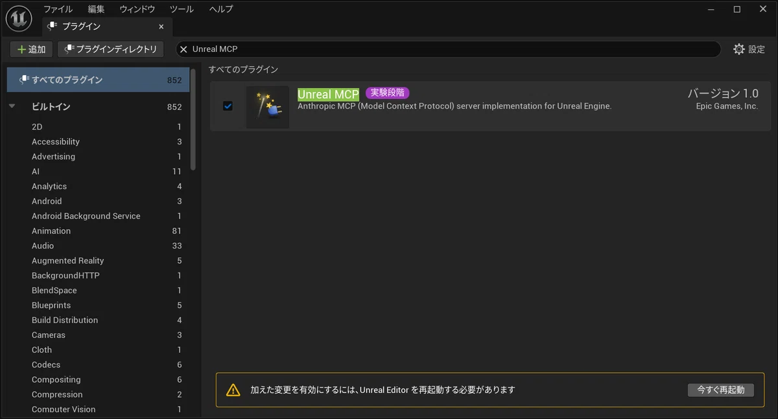Maximize the Unreal Editor window
The image size is (778, 419).
coord(737,9)
